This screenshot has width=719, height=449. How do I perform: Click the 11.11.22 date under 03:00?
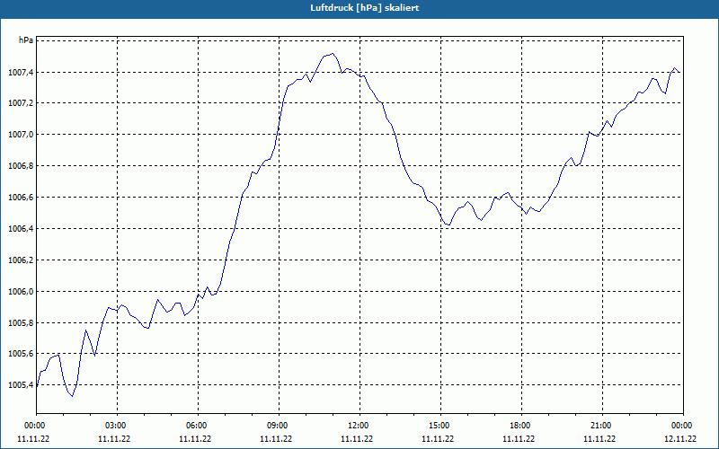(x=114, y=438)
